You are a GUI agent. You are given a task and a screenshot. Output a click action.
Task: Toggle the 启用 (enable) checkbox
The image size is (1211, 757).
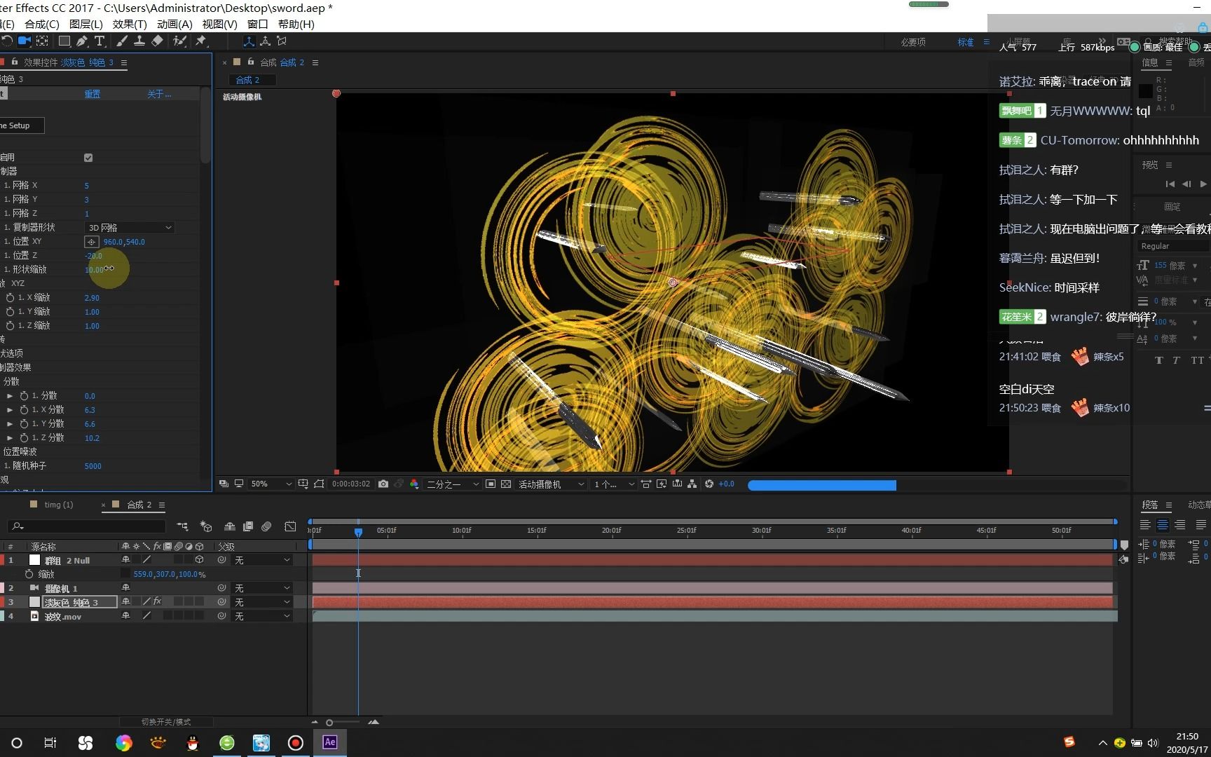[88, 158]
